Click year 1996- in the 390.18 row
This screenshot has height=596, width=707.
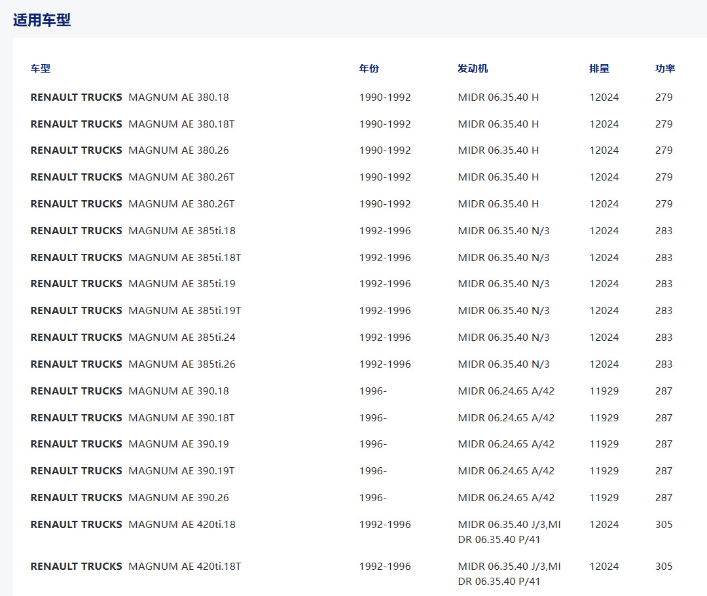[373, 391]
